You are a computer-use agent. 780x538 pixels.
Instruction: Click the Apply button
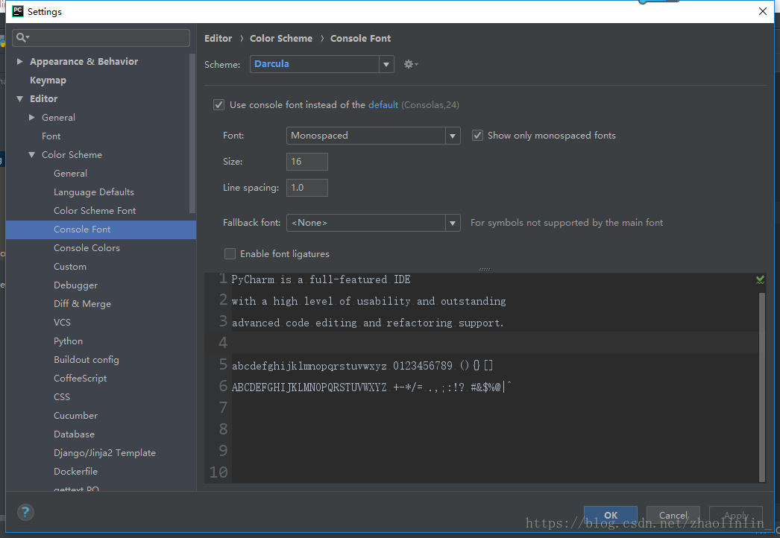click(736, 515)
